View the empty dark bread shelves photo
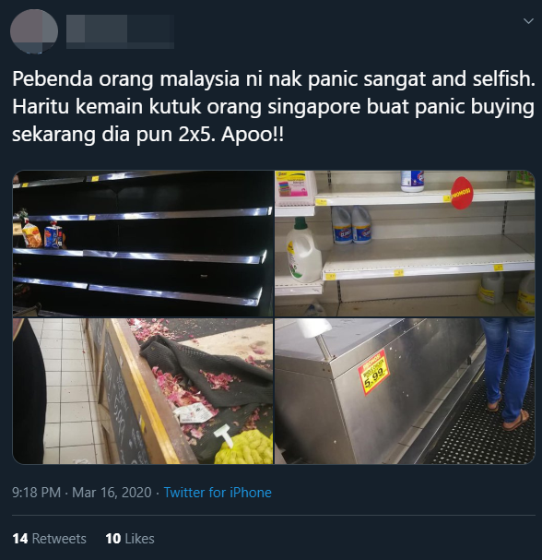 pos(143,244)
